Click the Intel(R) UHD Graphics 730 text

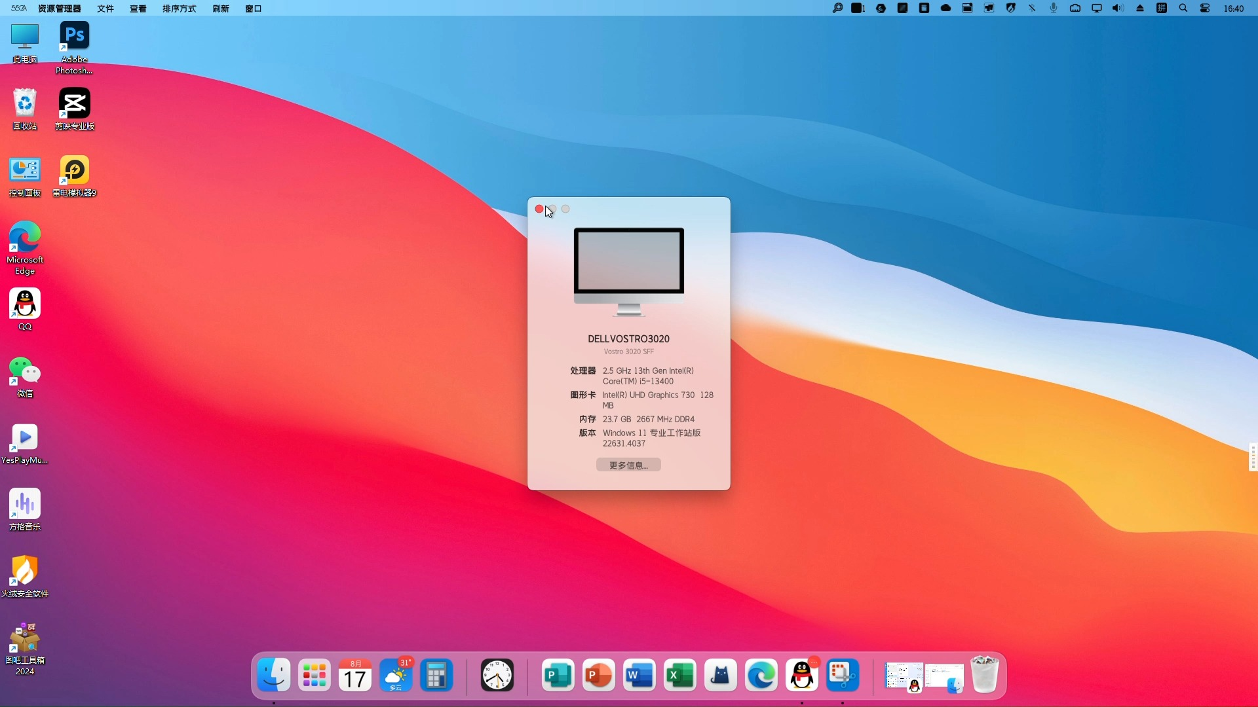tap(649, 395)
